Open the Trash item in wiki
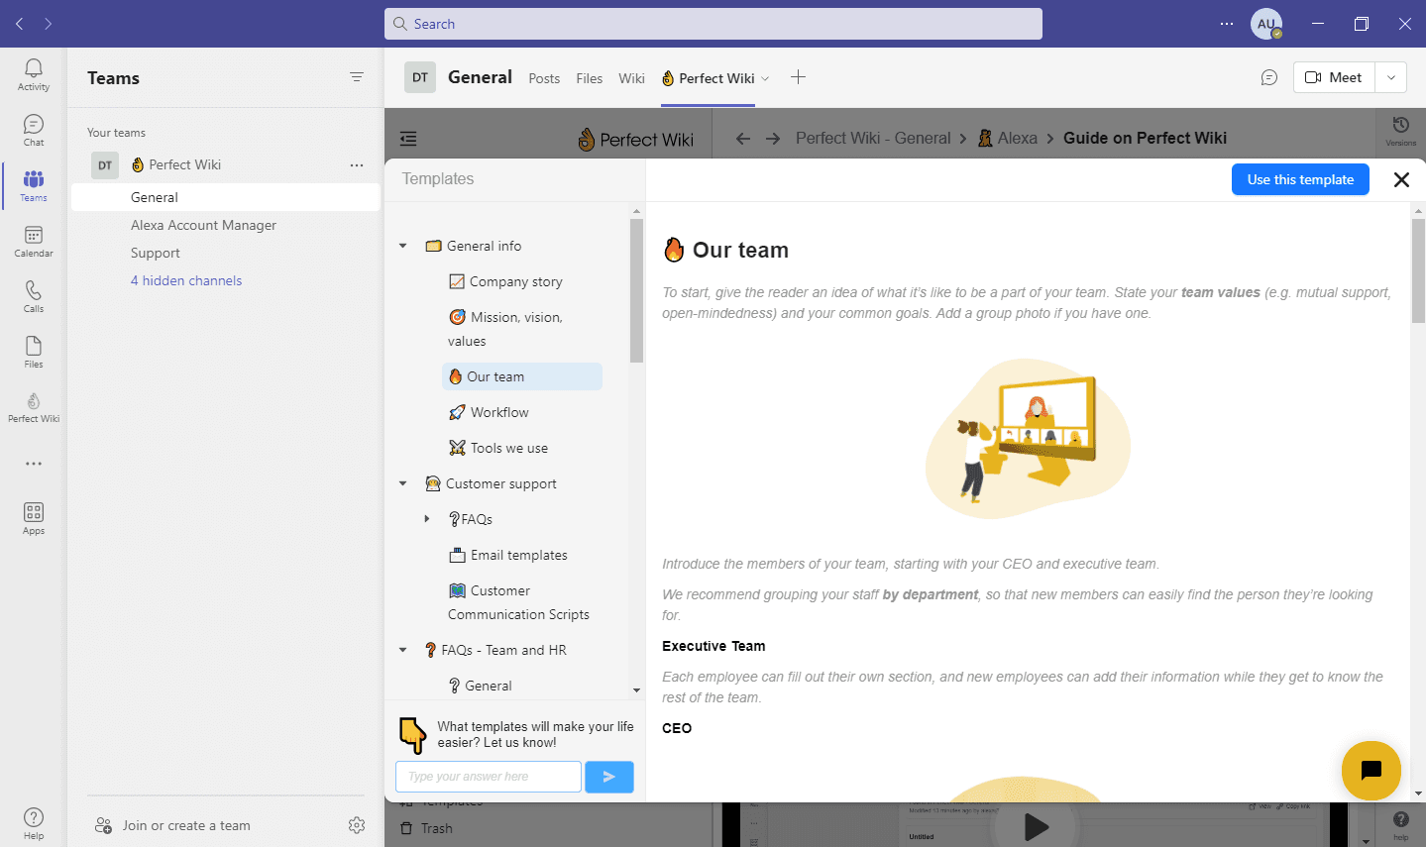This screenshot has height=847, width=1426. (426, 828)
